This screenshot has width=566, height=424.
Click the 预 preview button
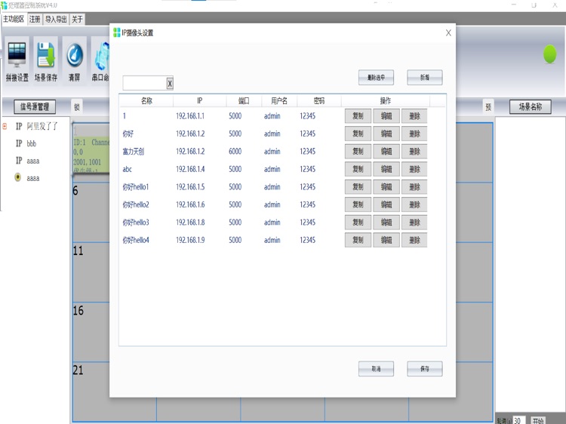point(488,107)
